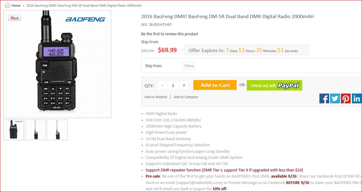Click 'DMR Digital Radio' bullet text
Image resolution: width=362 pixels, height=192 pixels.
tap(161, 114)
